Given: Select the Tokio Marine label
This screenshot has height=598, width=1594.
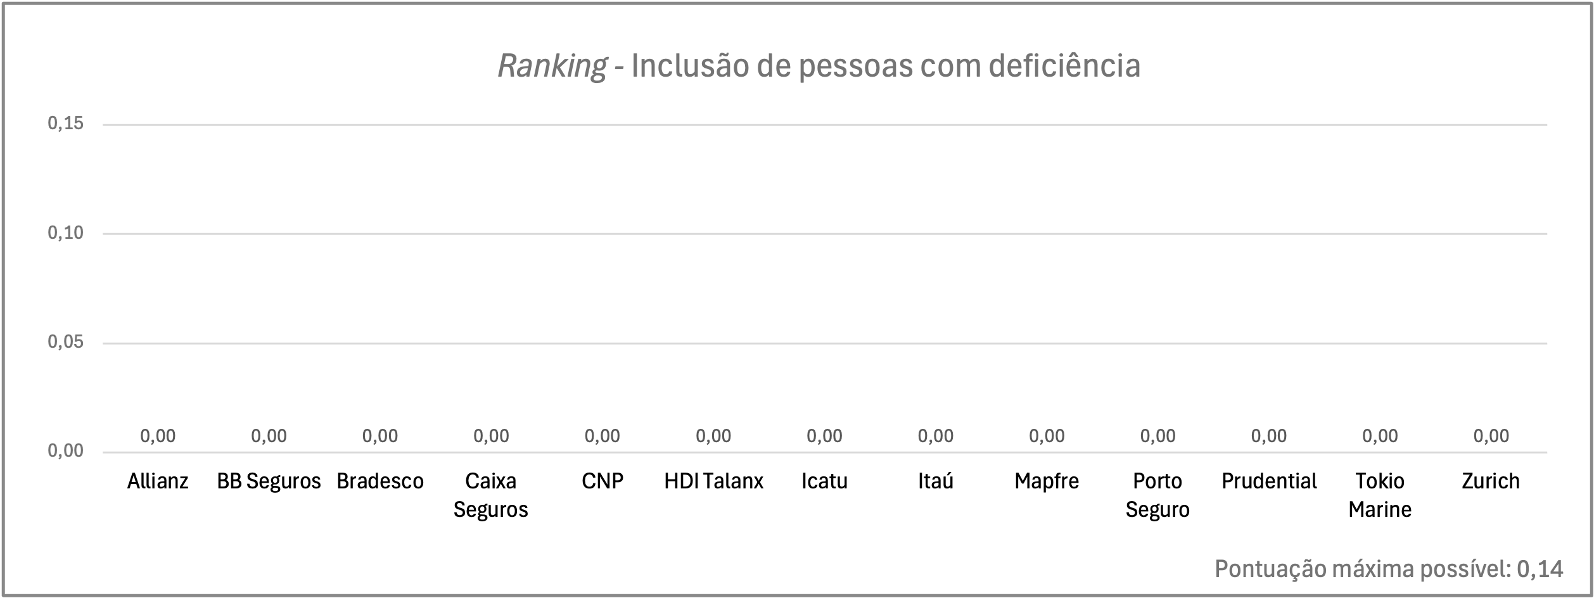Looking at the screenshot, I should (1380, 495).
